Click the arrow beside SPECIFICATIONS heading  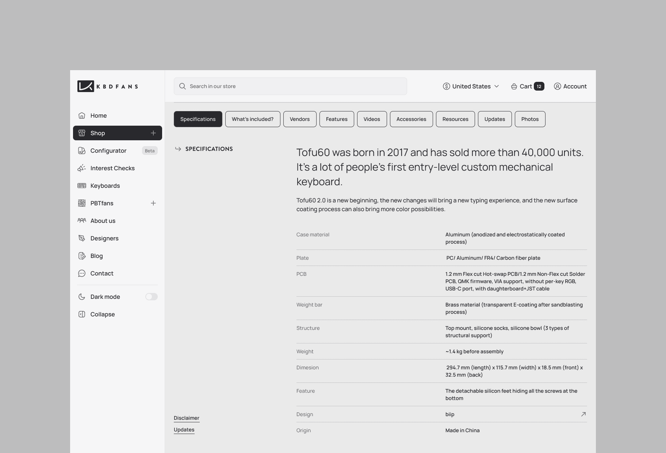click(x=178, y=149)
